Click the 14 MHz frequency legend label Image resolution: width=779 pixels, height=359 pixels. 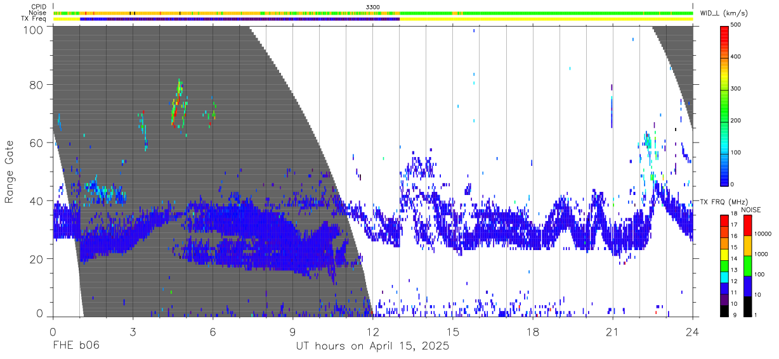point(735,258)
